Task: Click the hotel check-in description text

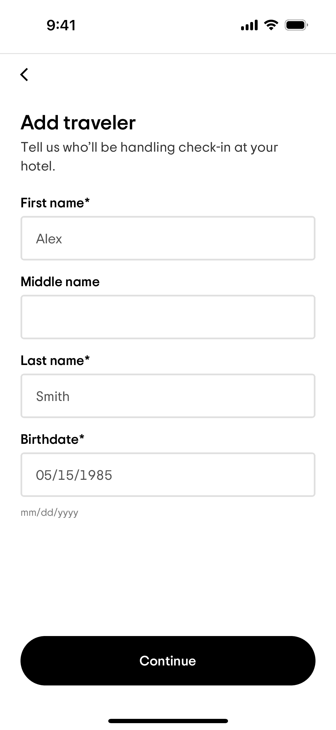Action: click(149, 157)
